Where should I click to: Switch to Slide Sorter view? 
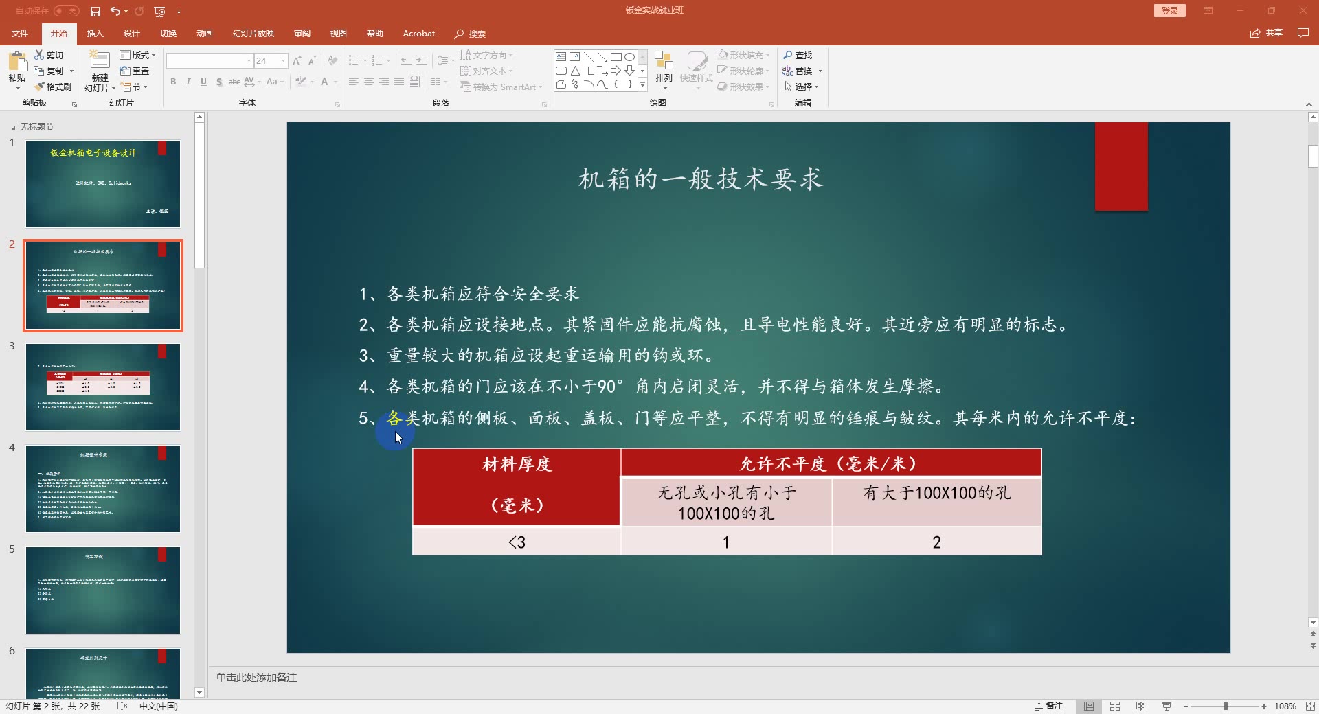click(x=1115, y=706)
